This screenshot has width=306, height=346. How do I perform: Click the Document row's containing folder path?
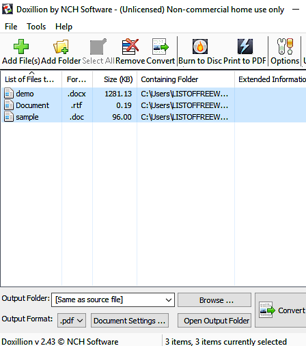pos(184,105)
